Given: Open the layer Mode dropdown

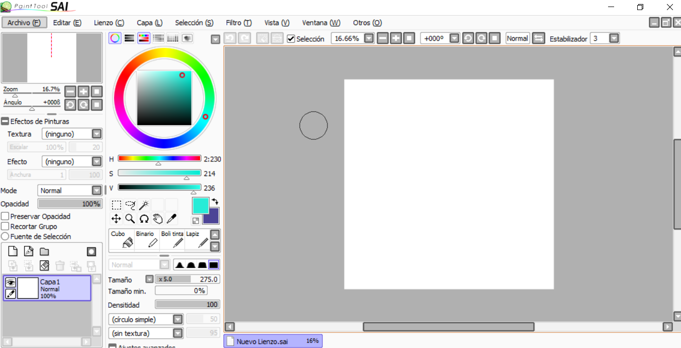Looking at the screenshot, I should pyautogui.click(x=97, y=191).
